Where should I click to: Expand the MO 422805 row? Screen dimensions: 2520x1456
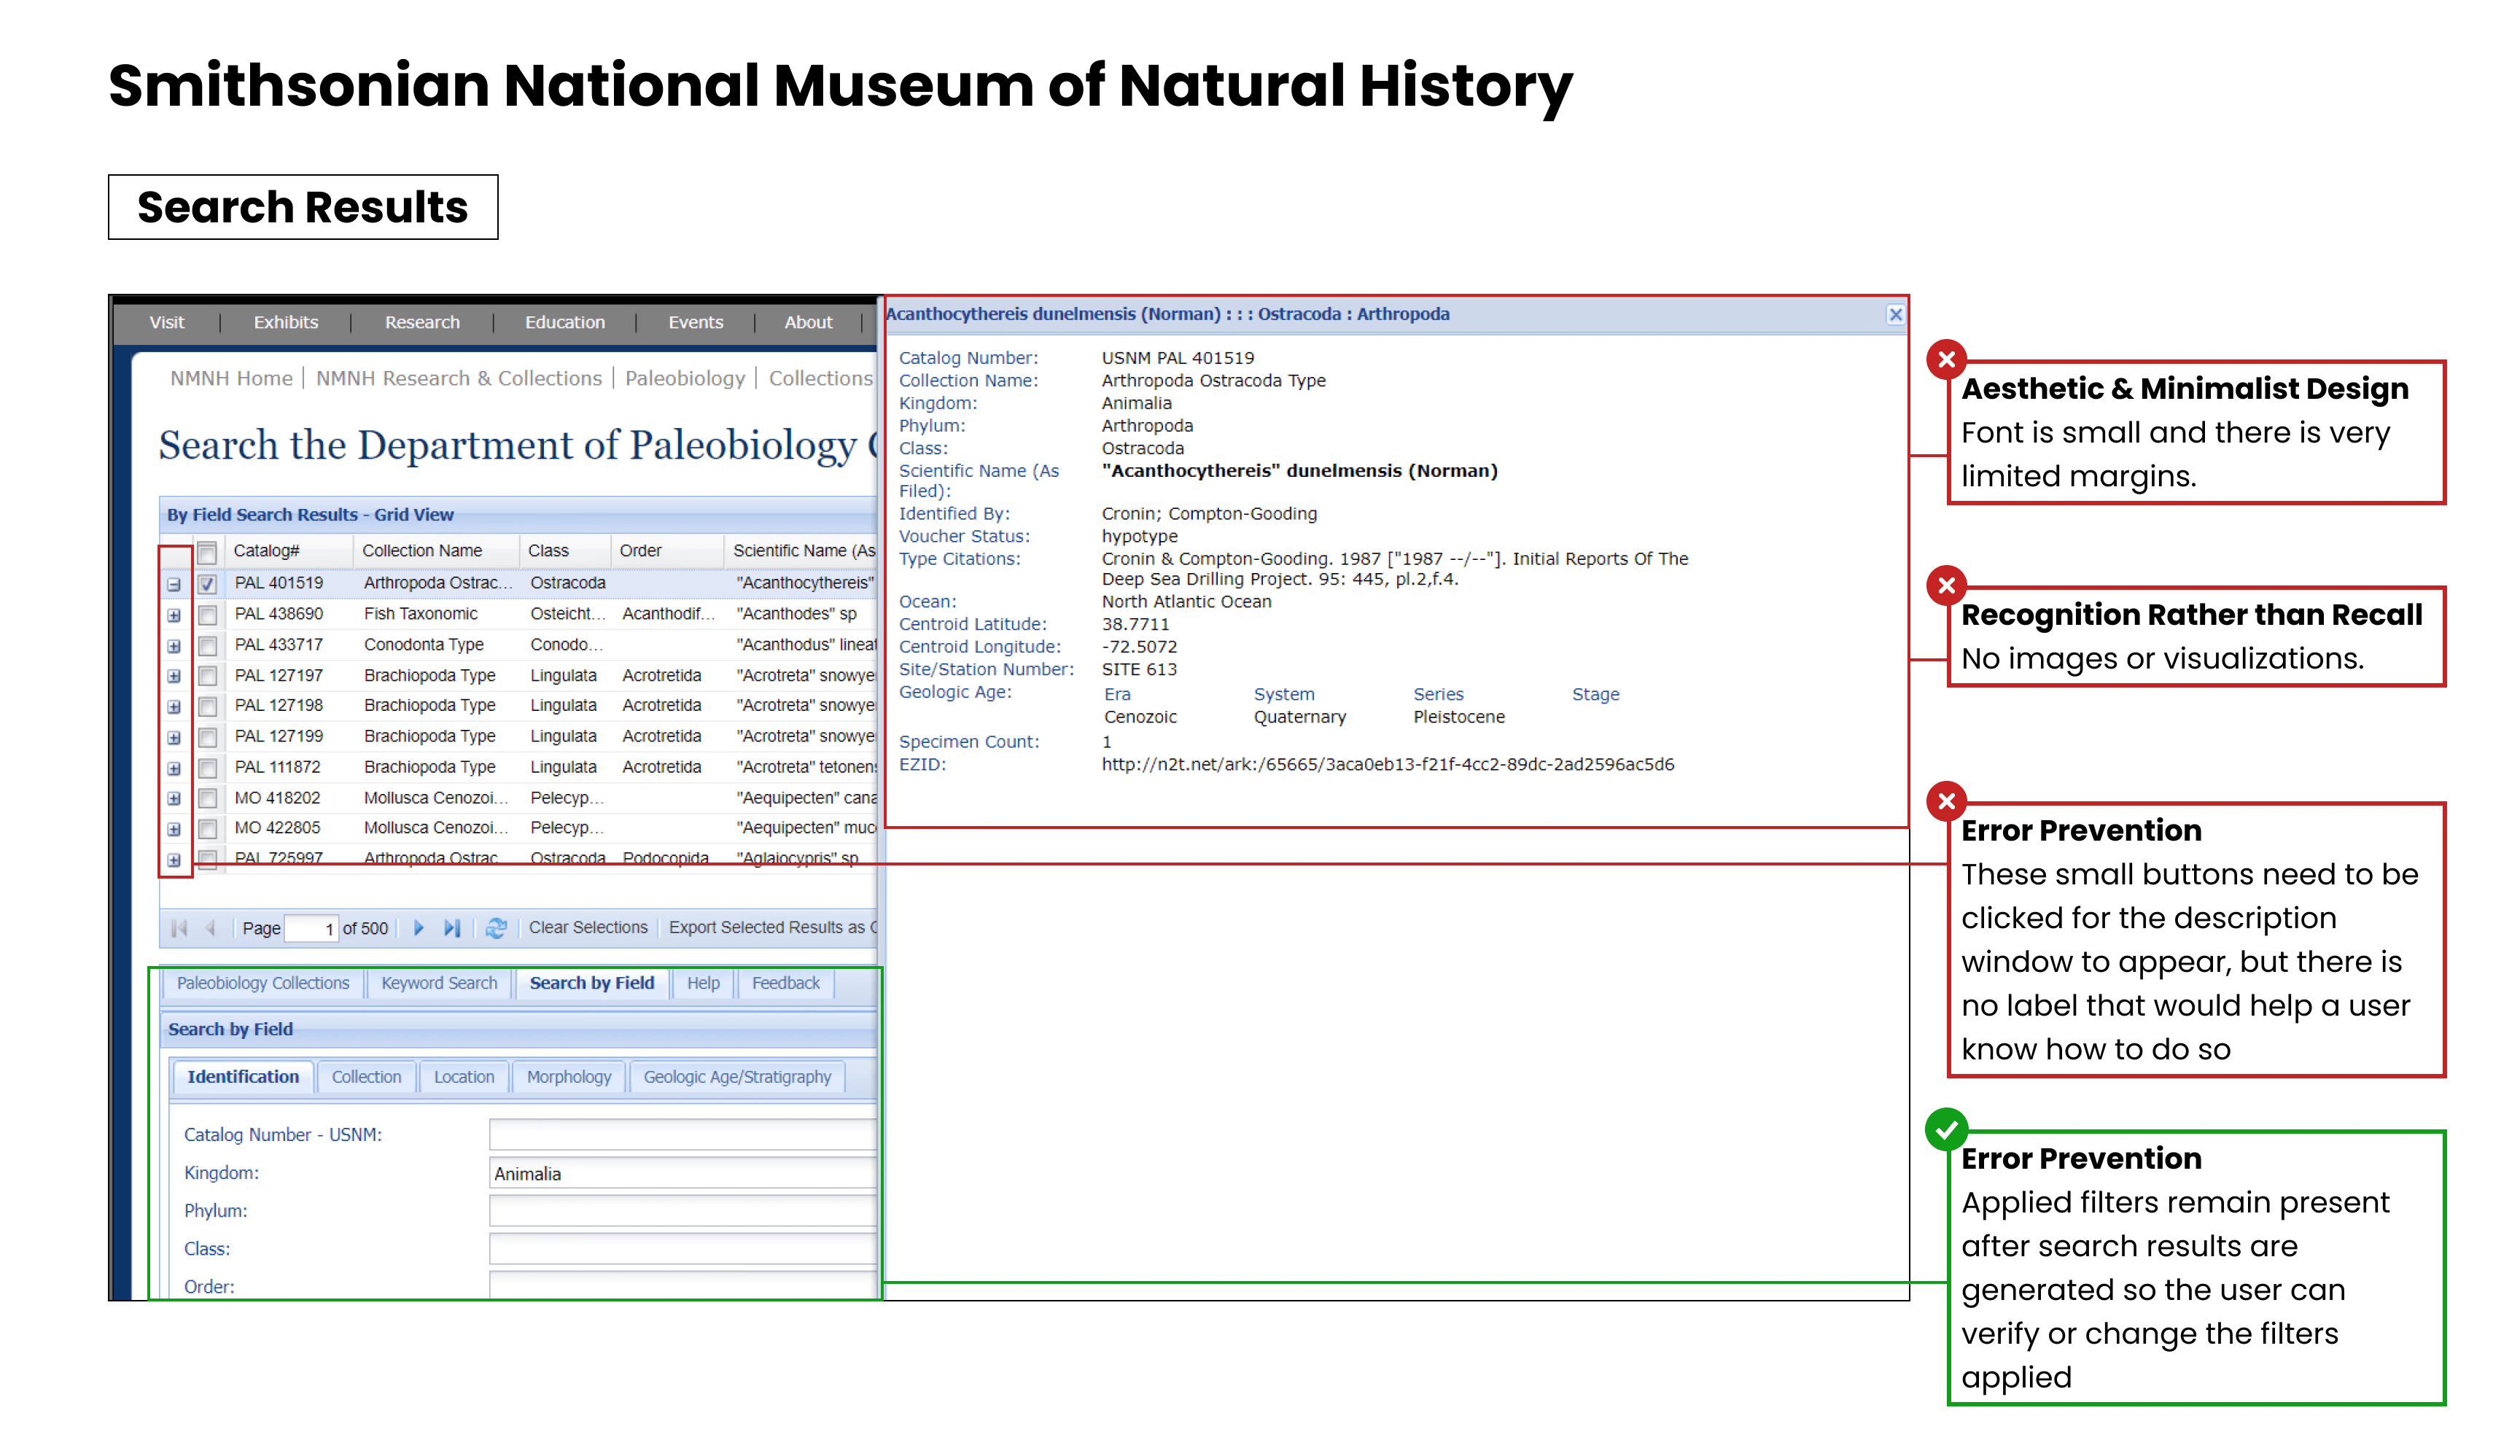pos(174,829)
